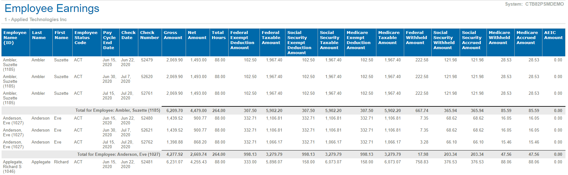Select Applegate, Richard S (1046) name cell
This screenshot has width=568, height=175.
(x=13, y=167)
